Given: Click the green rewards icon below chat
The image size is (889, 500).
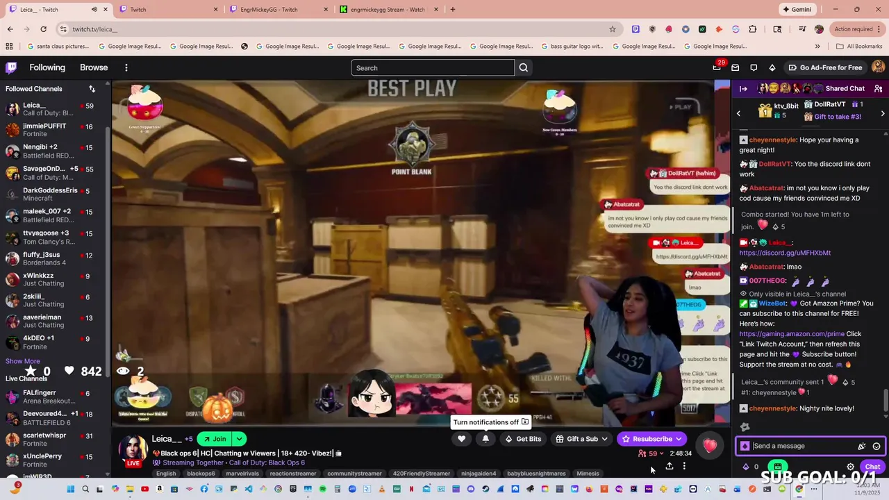Looking at the screenshot, I should click(778, 467).
